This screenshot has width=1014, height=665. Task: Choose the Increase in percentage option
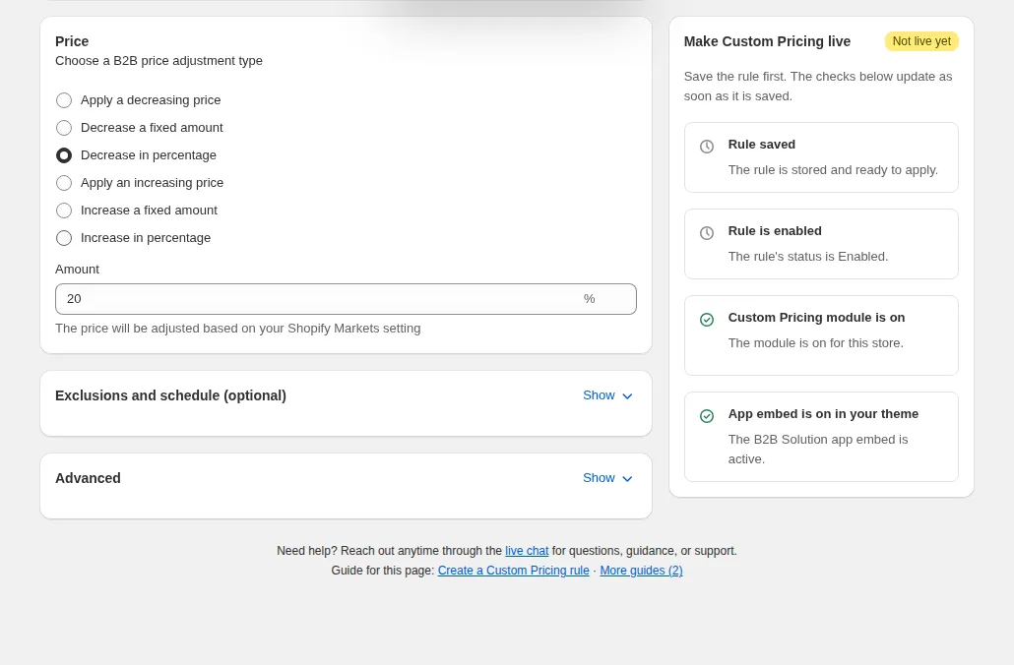point(64,238)
